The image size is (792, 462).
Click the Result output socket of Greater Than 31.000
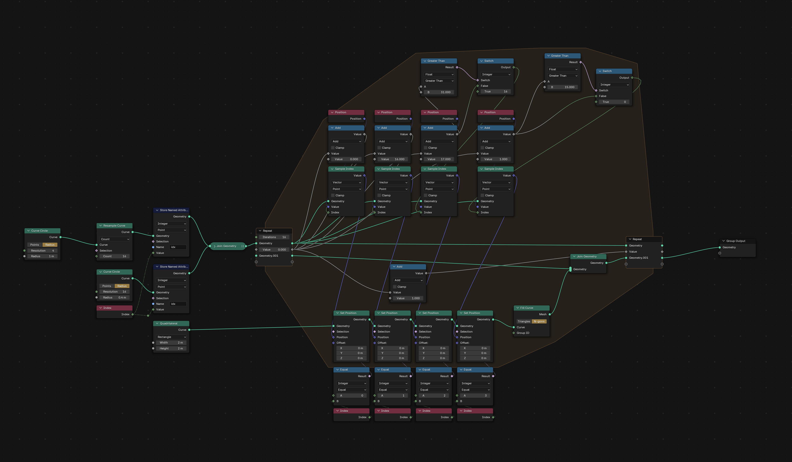(457, 67)
